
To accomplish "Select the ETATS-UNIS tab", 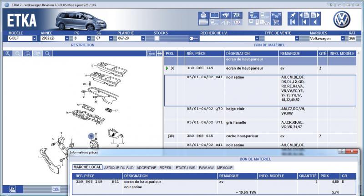I will point(186,168).
